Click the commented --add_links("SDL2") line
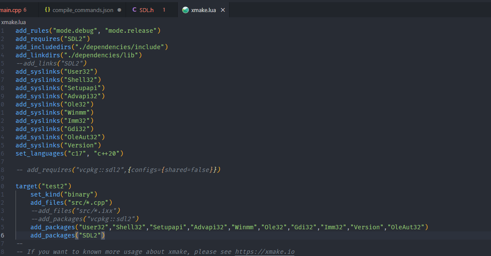Image resolution: width=491 pixels, height=256 pixels. click(x=51, y=63)
